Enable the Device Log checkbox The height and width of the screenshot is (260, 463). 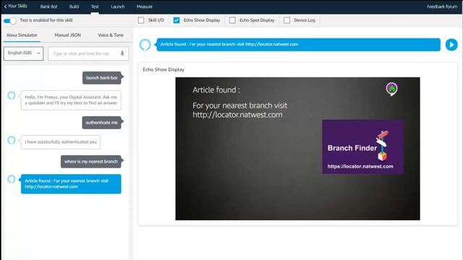[x=286, y=20]
